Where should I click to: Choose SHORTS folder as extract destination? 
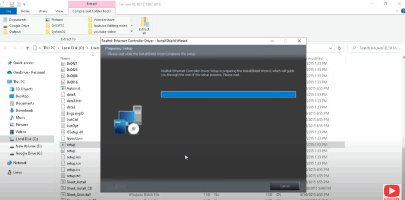coord(55,26)
